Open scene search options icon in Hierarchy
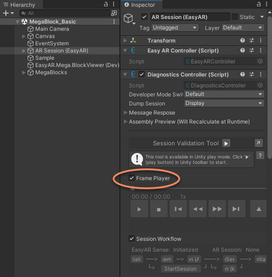Screen dimensions: 272x277 point(114,13)
